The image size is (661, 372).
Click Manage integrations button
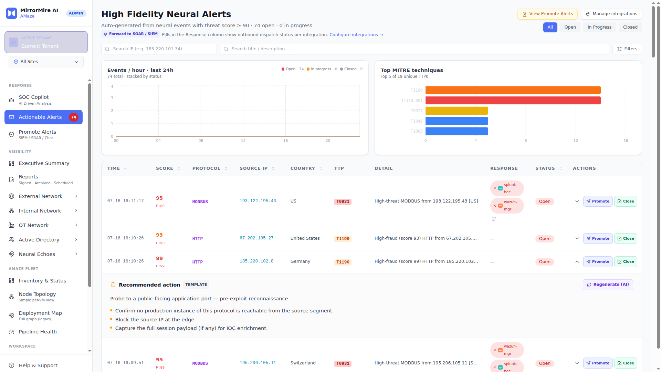611,14
